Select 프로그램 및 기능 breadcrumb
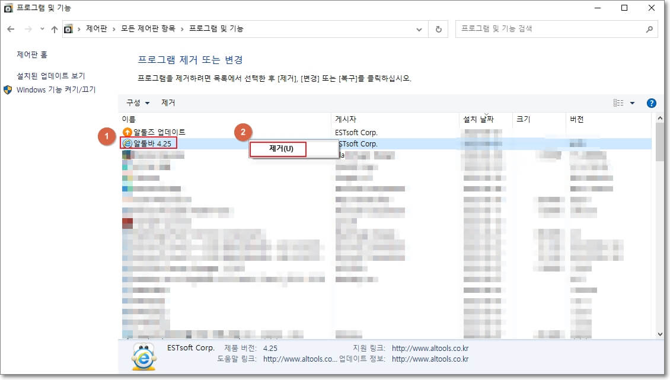The image size is (670, 380). click(216, 28)
